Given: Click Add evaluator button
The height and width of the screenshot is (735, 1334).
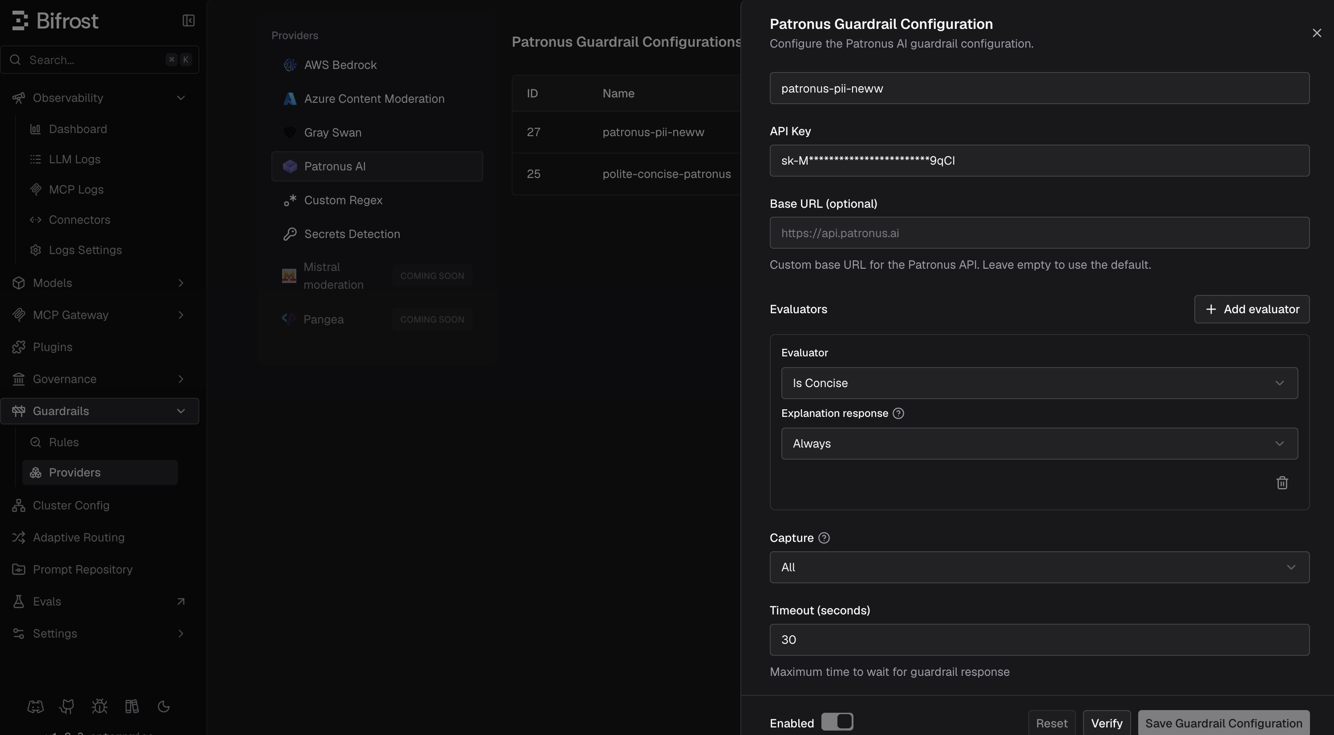Looking at the screenshot, I should pos(1252,309).
